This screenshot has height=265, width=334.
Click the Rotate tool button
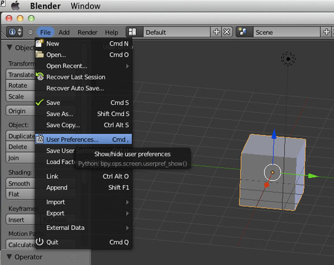pyautogui.click(x=21, y=86)
